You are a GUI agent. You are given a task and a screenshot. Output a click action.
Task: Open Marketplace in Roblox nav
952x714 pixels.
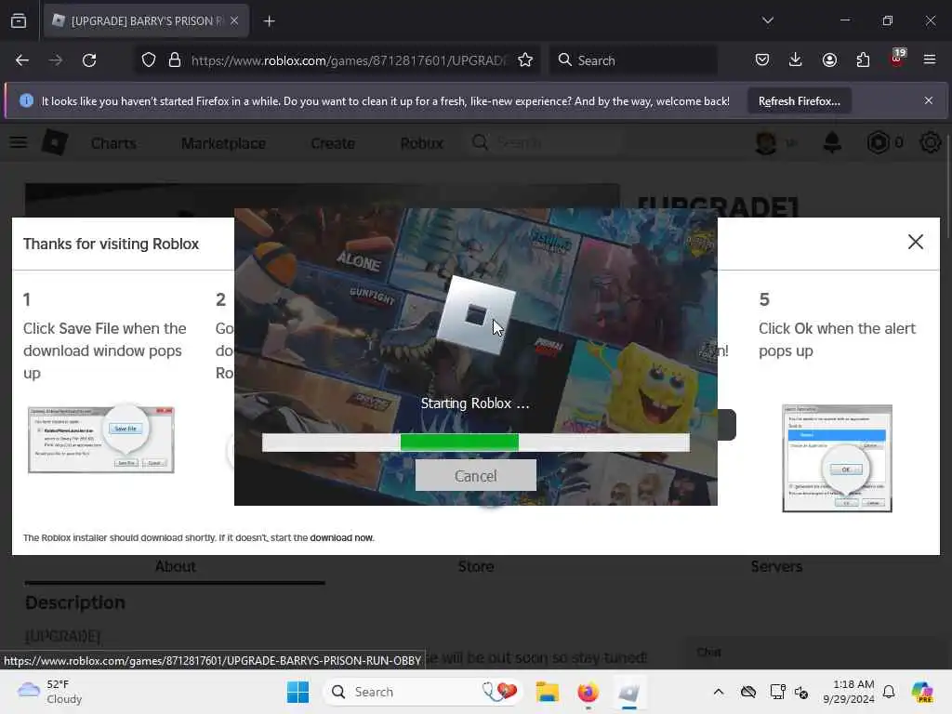[x=223, y=143]
